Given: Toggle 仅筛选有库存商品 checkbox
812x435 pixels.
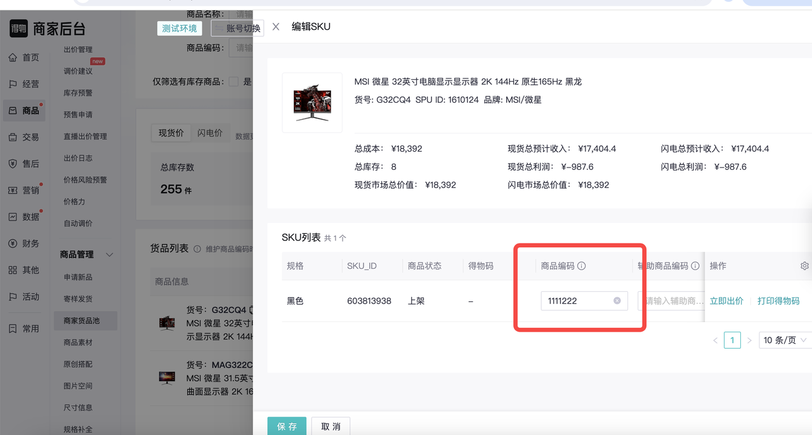Looking at the screenshot, I should tap(233, 82).
